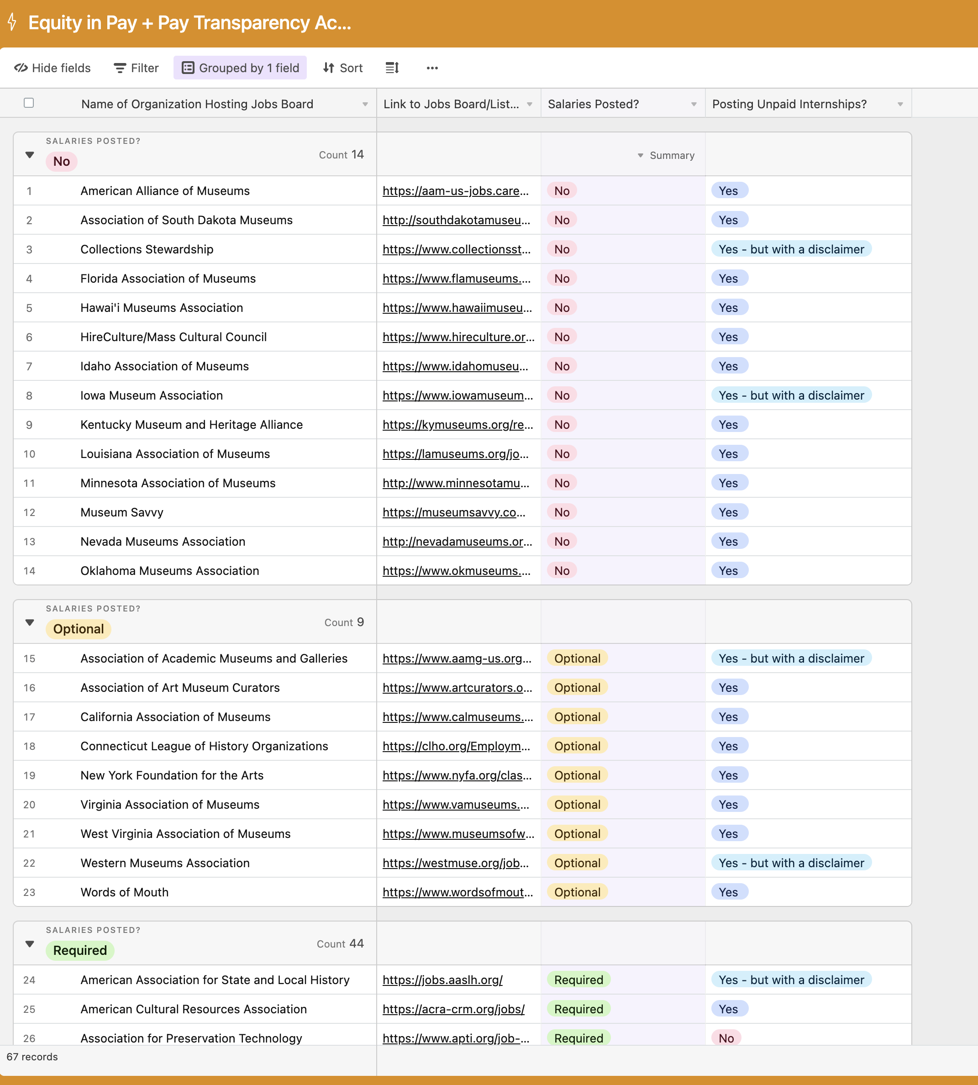Open the Posting Unpaid Internships? column dropdown arrow
The height and width of the screenshot is (1085, 978).
[900, 104]
